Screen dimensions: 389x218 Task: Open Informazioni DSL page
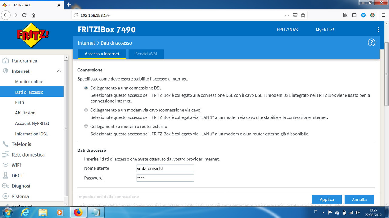tap(32, 134)
